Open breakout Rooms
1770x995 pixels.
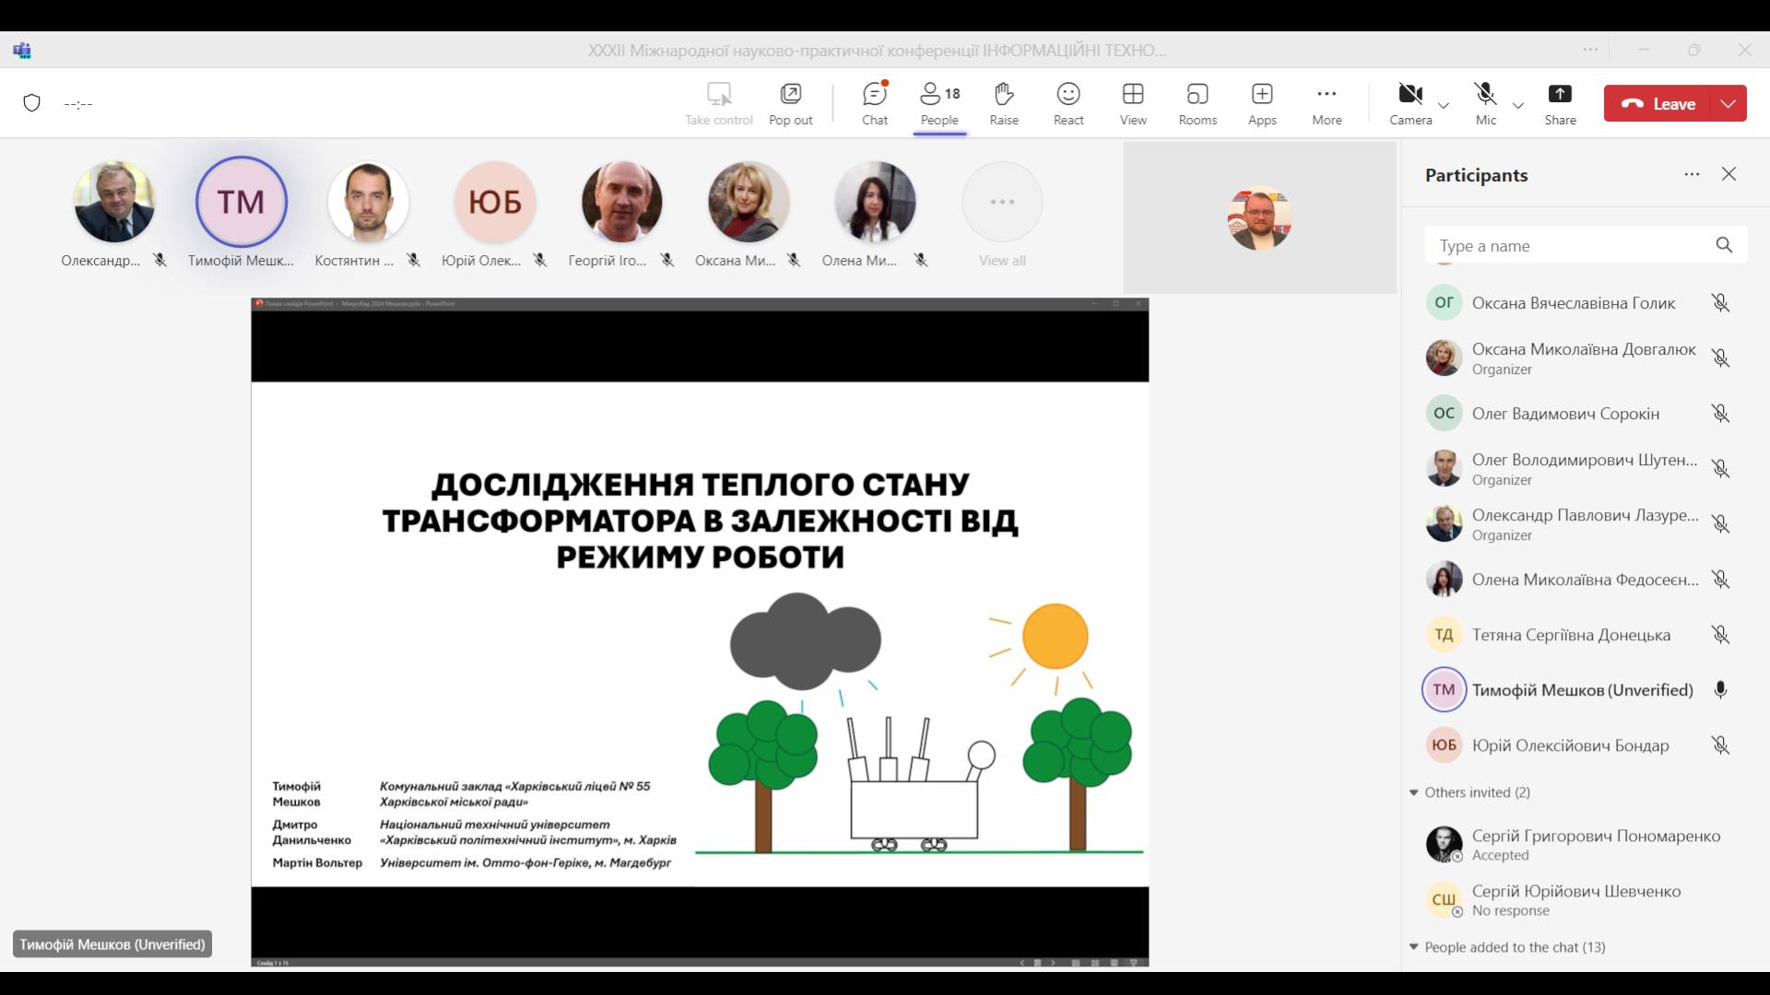[1197, 103]
